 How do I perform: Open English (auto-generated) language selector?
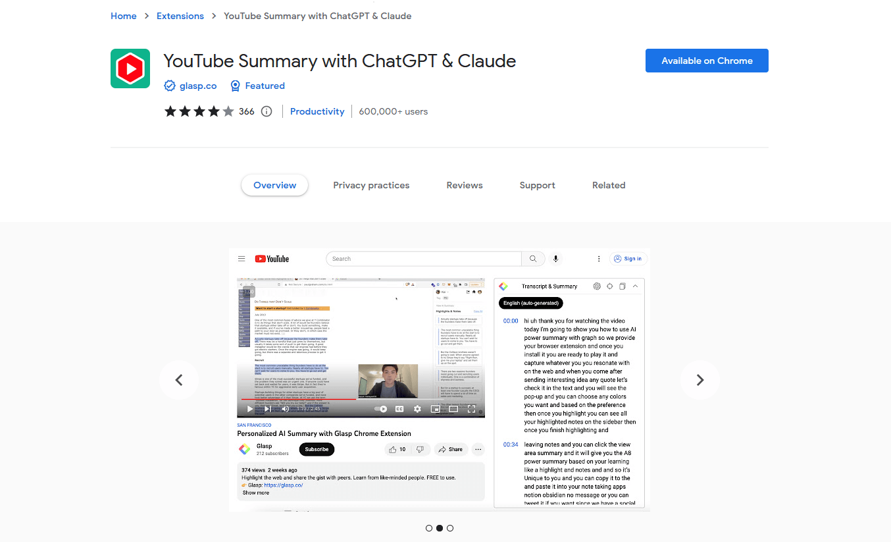(x=531, y=303)
